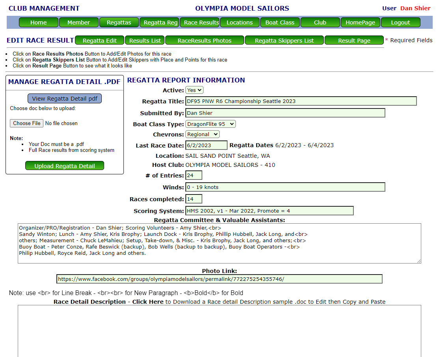Open the Home menu item
Viewport: 439px width, 357px height.
[39, 22]
